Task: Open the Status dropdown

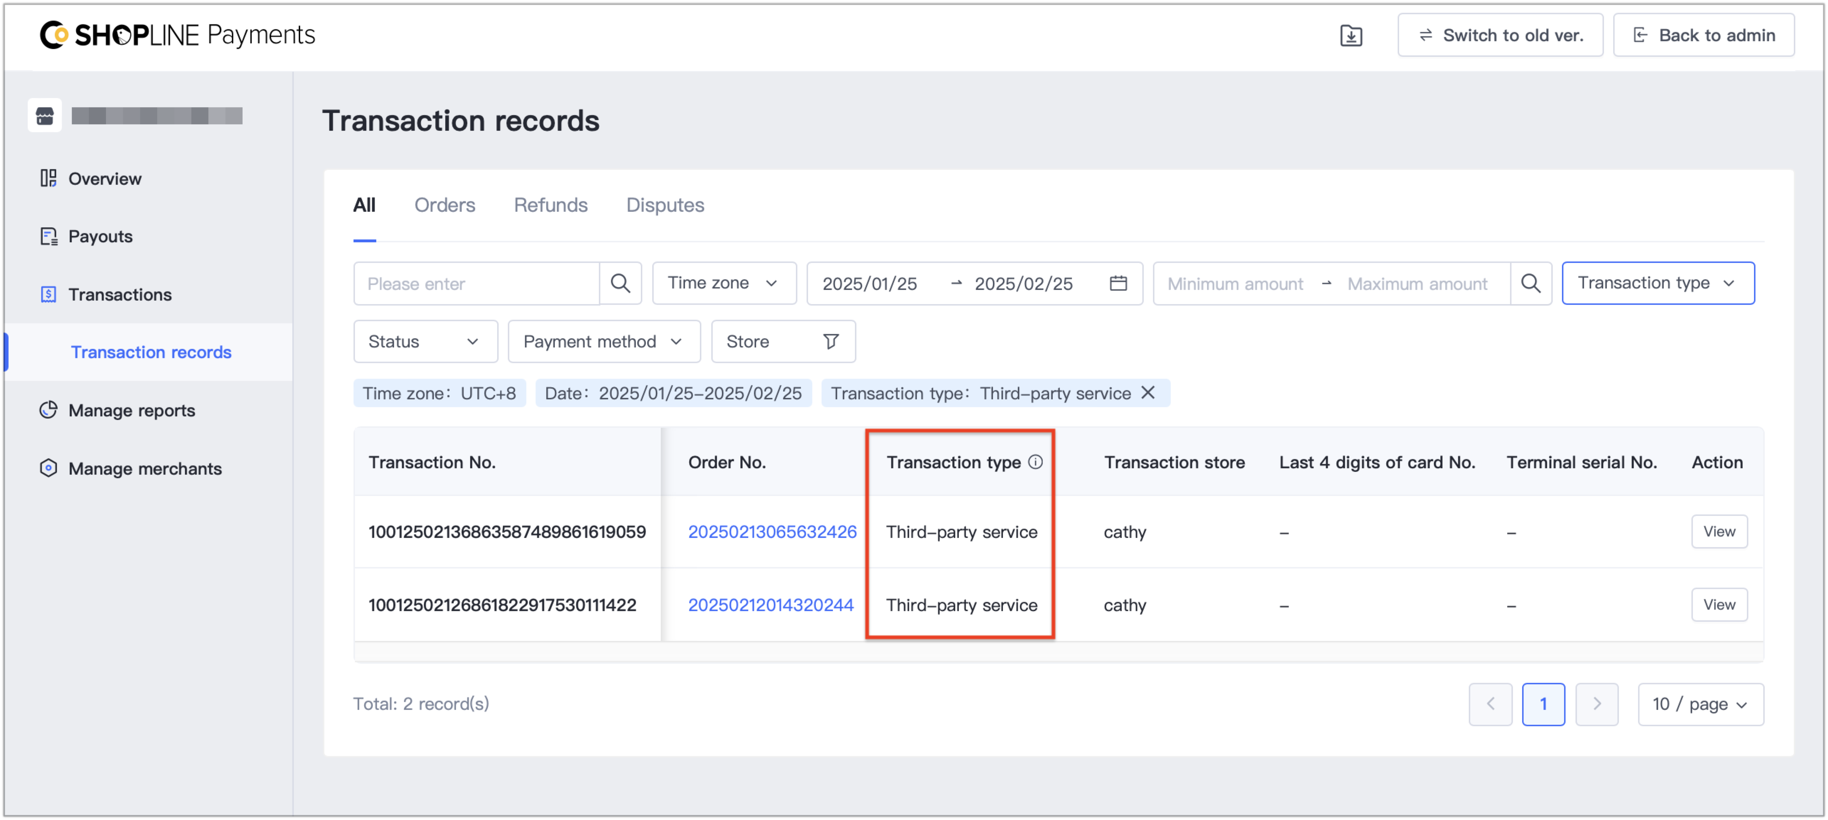Action: pyautogui.click(x=425, y=342)
